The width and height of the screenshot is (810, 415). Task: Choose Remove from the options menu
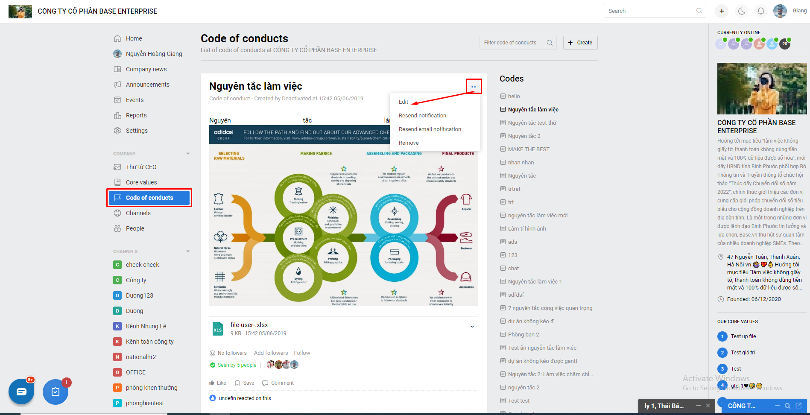point(409,143)
